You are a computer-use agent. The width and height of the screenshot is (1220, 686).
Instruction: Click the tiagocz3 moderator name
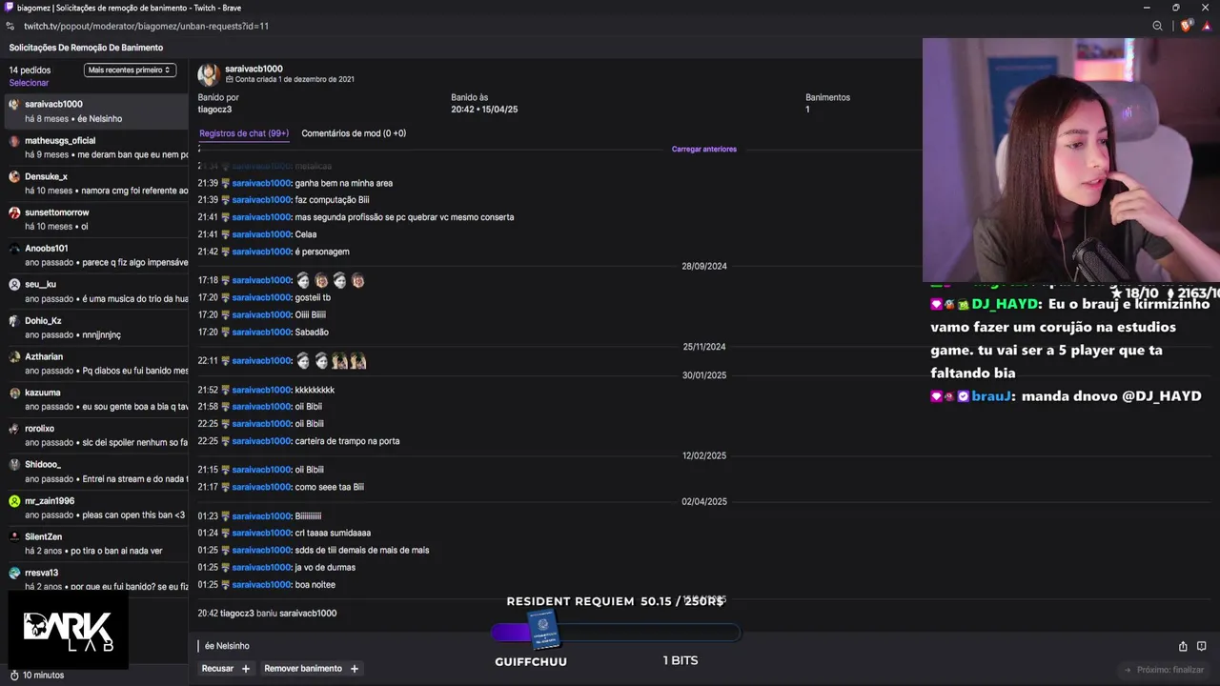214,110
